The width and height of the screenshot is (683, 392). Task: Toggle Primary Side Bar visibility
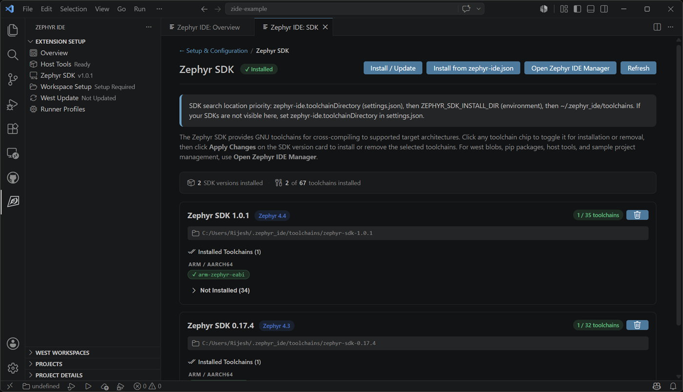pyautogui.click(x=577, y=9)
